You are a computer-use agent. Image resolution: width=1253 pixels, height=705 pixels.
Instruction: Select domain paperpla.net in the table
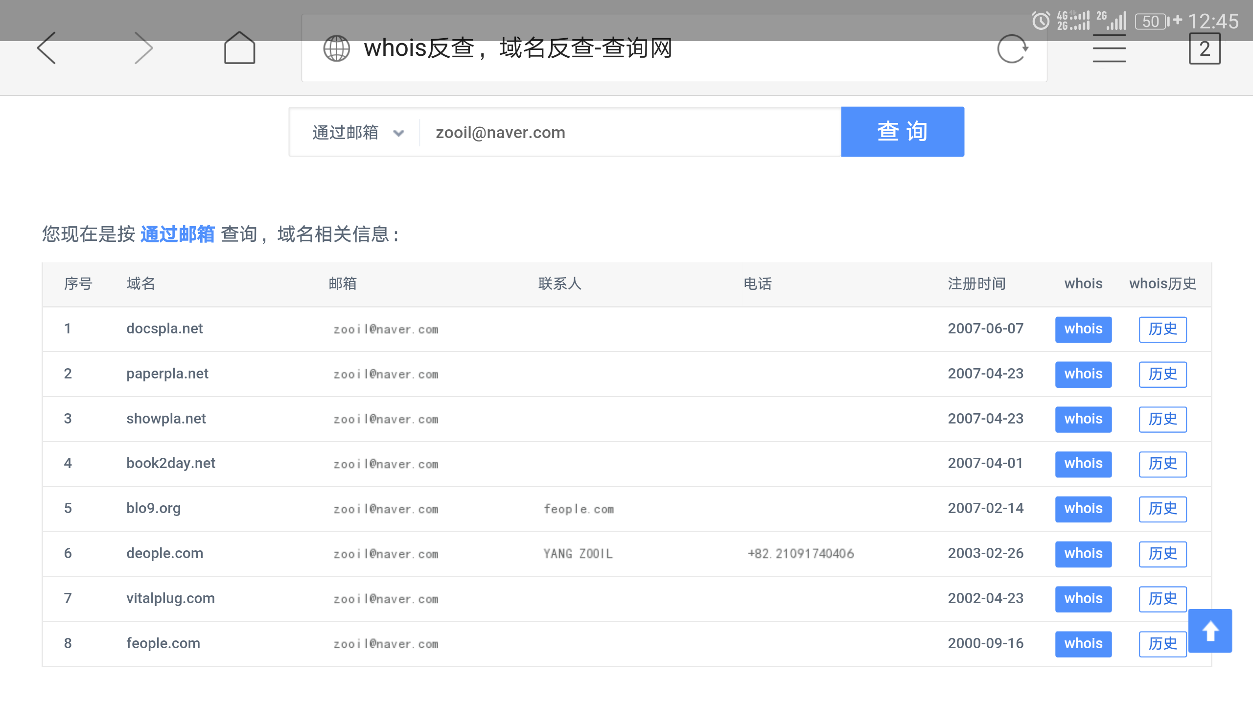point(167,374)
